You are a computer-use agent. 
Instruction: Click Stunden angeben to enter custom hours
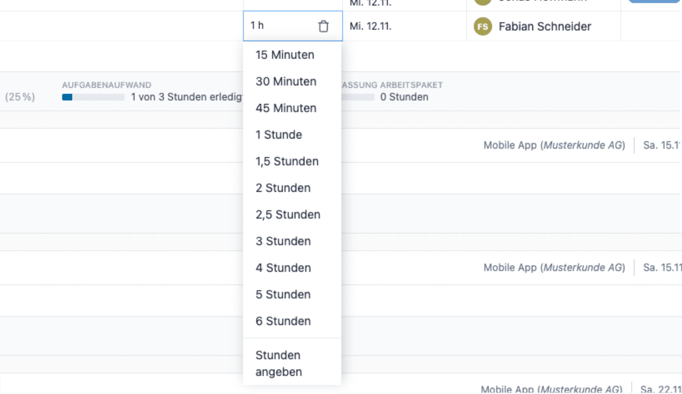pyautogui.click(x=278, y=363)
